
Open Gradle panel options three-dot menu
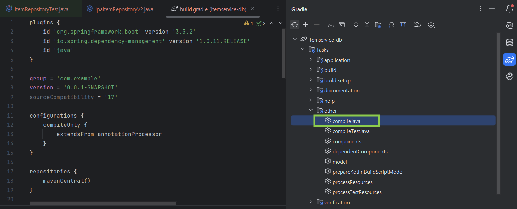[x=480, y=9]
